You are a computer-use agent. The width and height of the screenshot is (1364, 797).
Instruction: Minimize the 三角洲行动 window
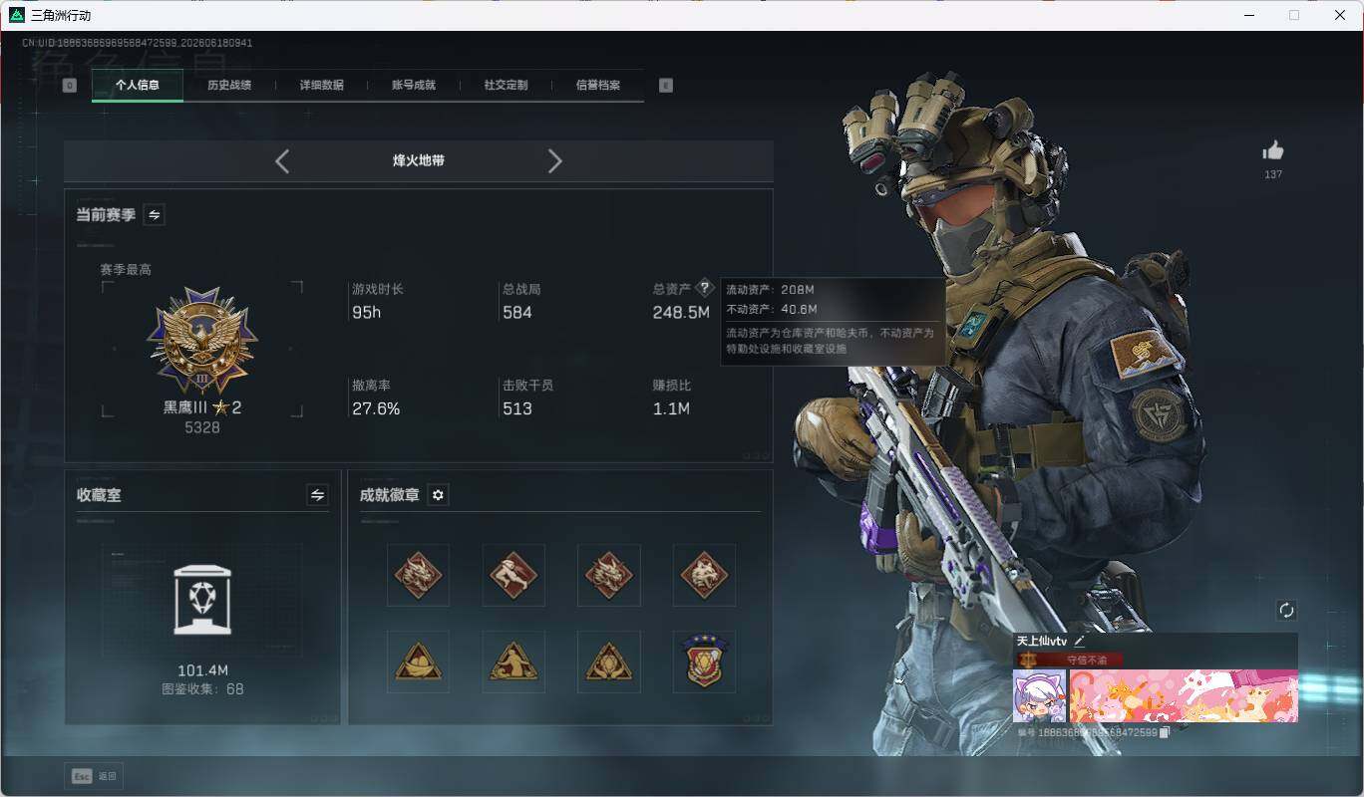point(1249,15)
